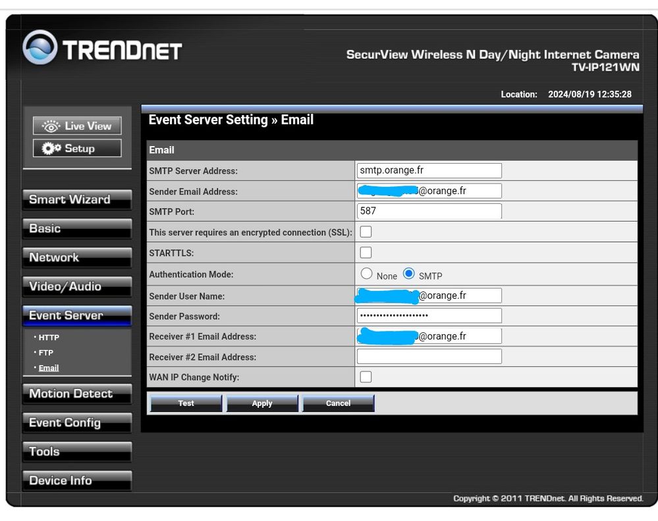
Task: Click the SMTP Port field
Action: 429,211
